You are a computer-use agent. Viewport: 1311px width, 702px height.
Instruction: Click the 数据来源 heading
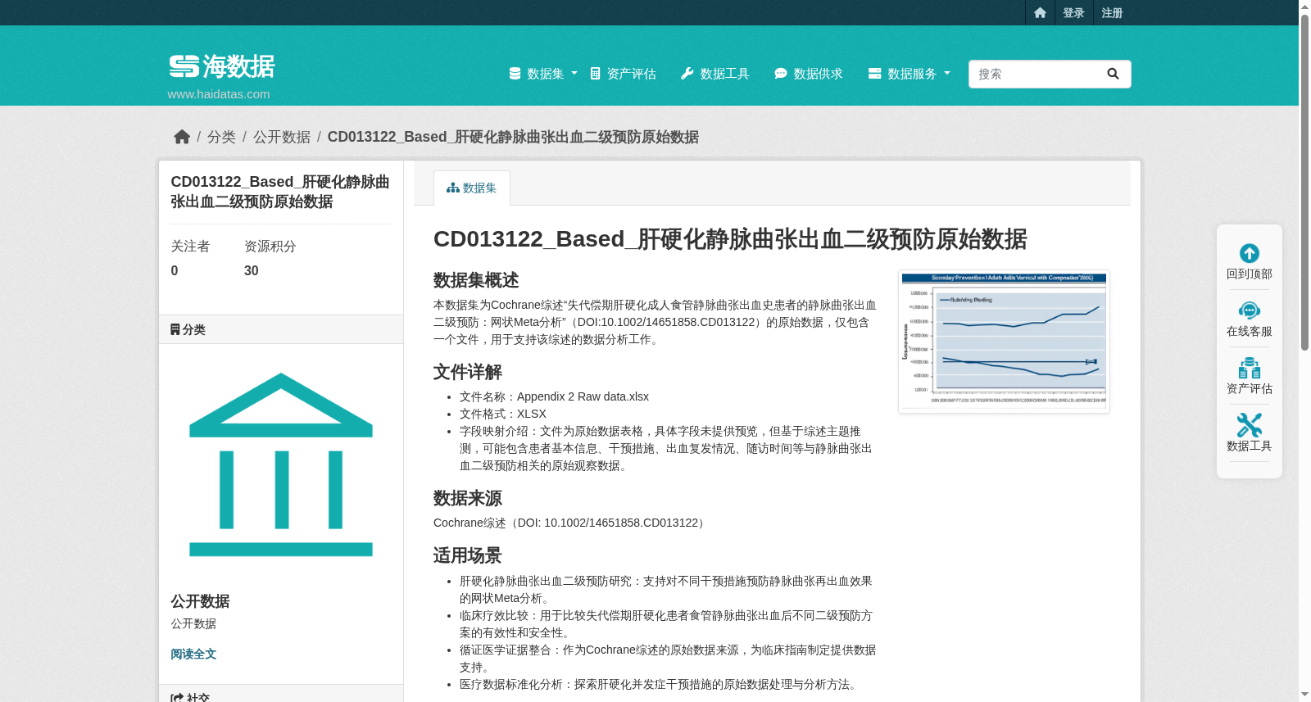468,498
